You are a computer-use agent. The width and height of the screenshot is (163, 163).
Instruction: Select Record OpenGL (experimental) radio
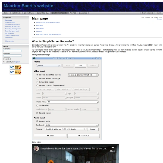coord(37,86)
